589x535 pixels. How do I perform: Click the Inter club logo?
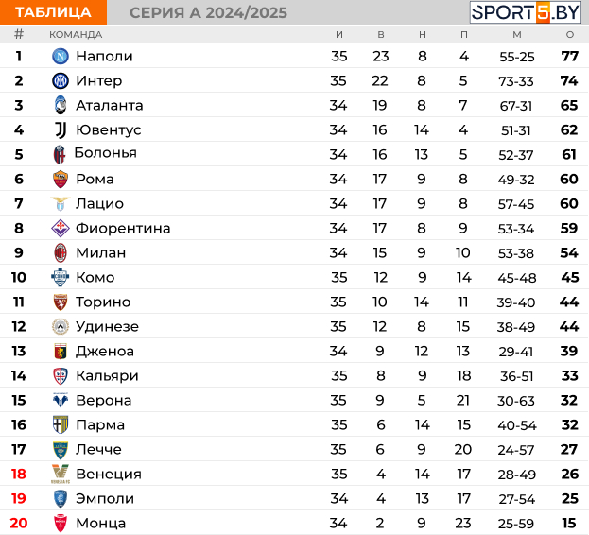(x=61, y=80)
